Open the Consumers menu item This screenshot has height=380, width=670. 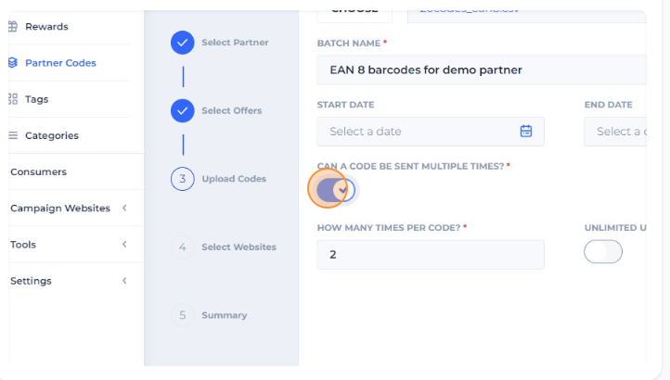point(38,171)
